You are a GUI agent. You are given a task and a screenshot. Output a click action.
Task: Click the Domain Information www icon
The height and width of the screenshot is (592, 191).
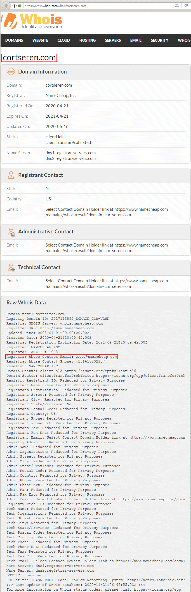click(x=11, y=72)
